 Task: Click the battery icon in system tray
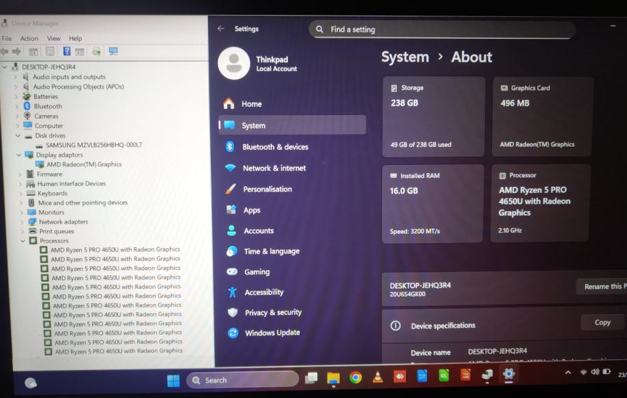(x=607, y=372)
